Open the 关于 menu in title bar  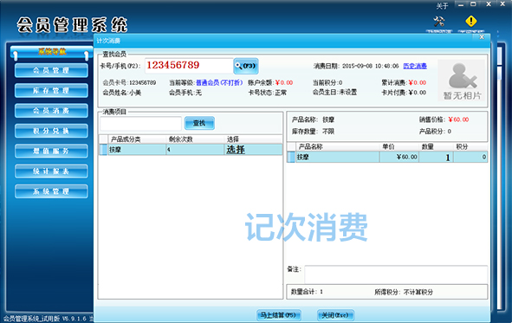(442, 6)
